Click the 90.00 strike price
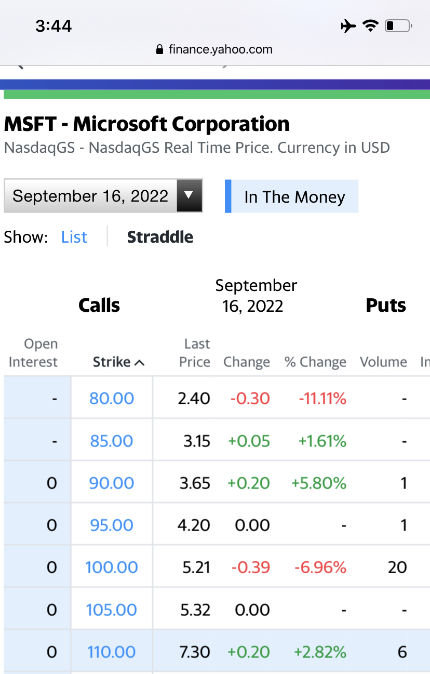 pos(112,483)
